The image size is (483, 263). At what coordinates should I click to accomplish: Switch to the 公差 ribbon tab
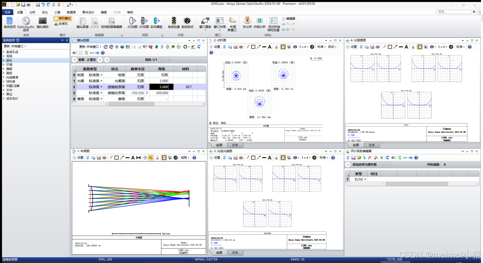tap(57, 12)
